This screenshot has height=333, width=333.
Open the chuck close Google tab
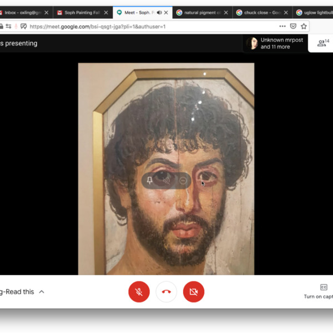(259, 12)
